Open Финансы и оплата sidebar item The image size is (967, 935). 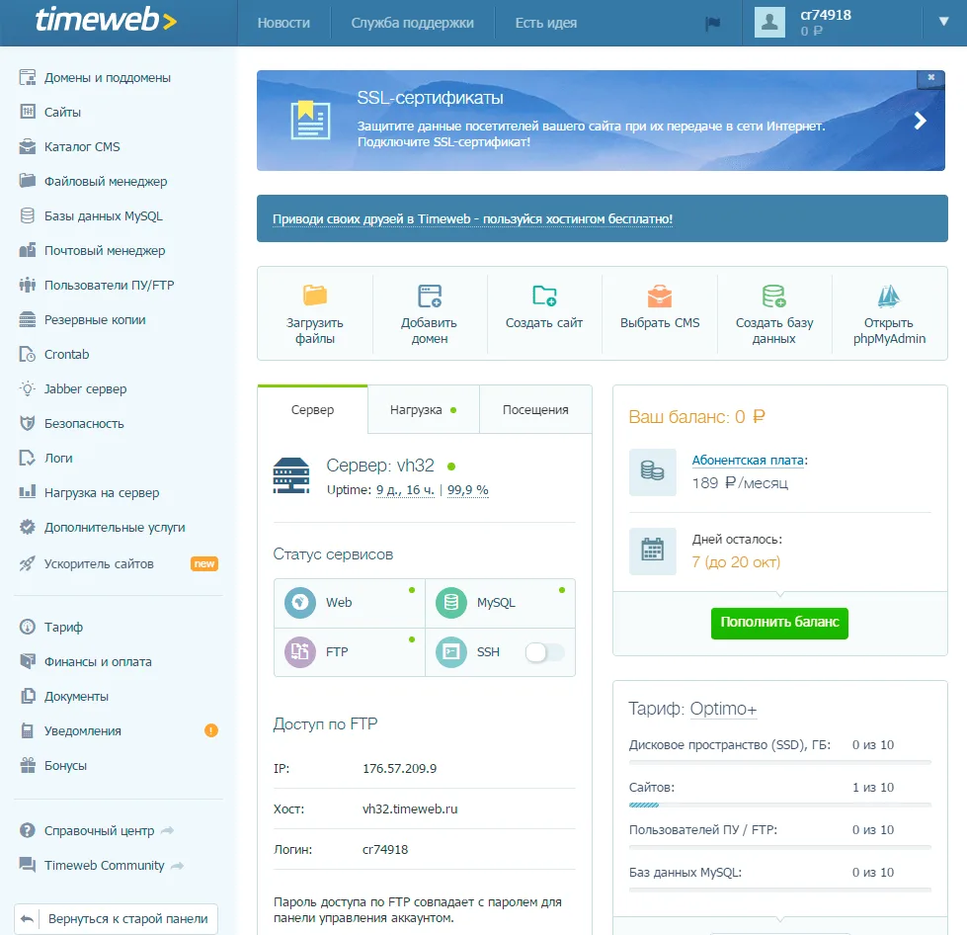click(98, 661)
